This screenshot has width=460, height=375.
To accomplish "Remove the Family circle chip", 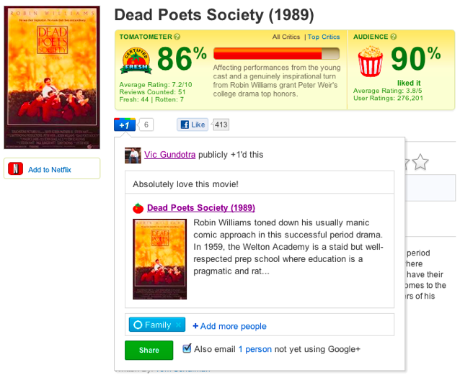I will (178, 325).
